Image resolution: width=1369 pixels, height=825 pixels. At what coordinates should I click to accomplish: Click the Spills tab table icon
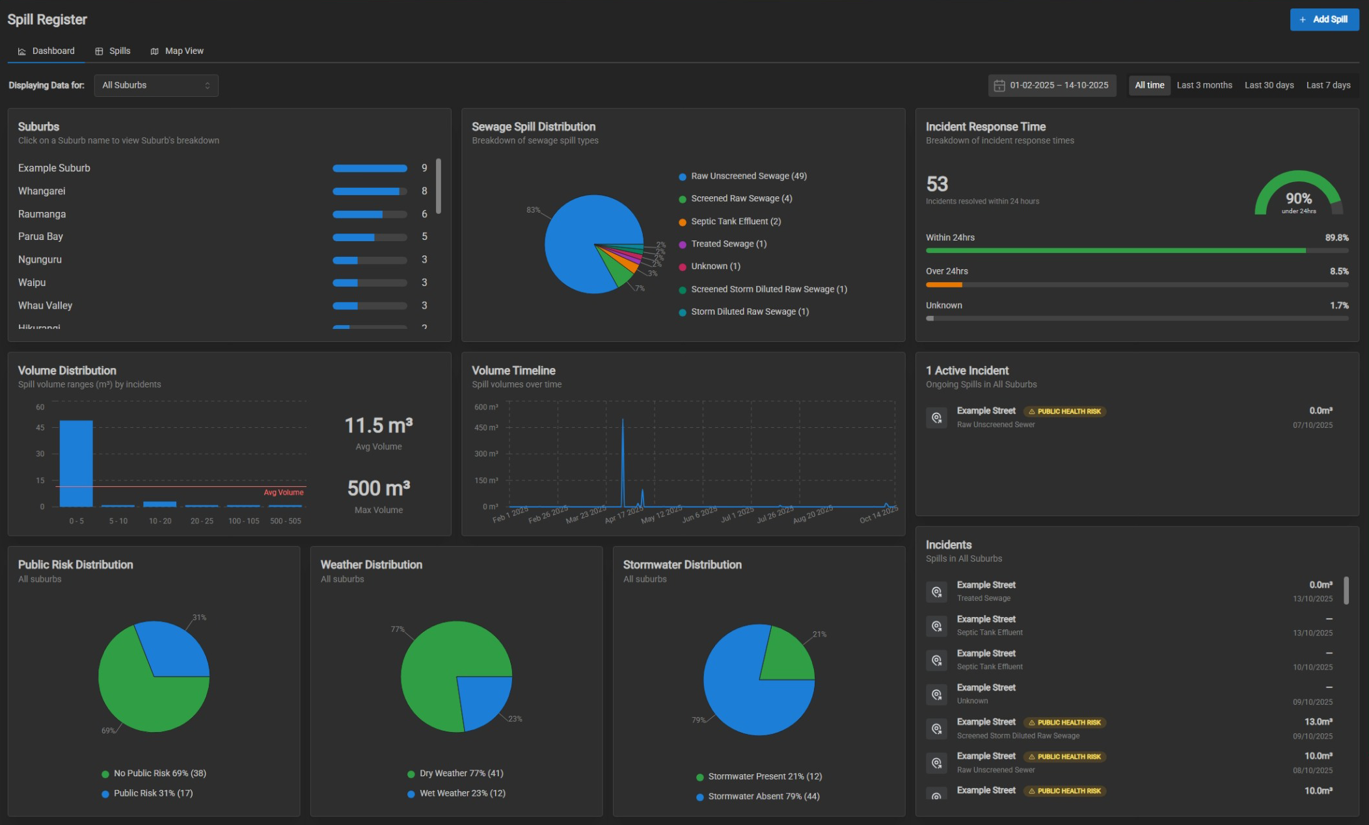click(x=99, y=51)
